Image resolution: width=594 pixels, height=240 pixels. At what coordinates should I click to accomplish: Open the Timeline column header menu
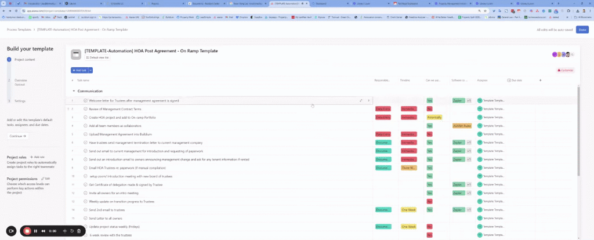click(405, 80)
